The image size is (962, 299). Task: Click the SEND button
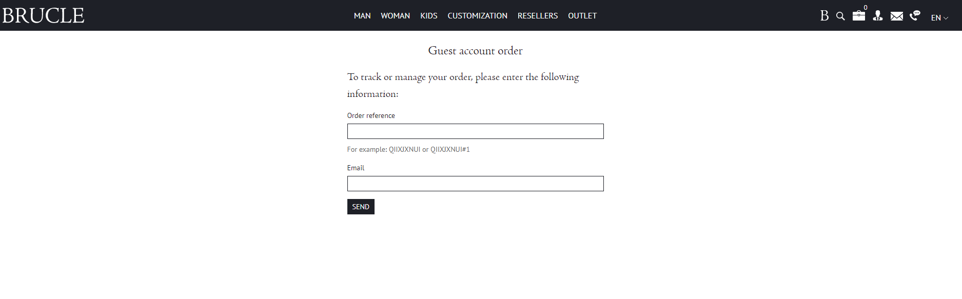[361, 207]
